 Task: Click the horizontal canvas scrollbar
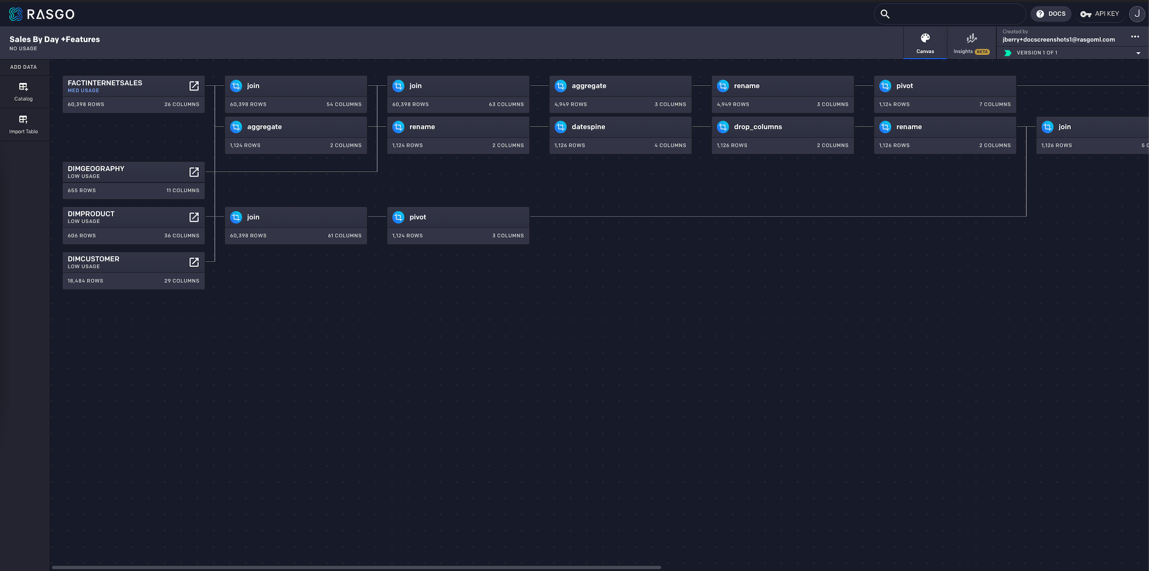(356, 567)
